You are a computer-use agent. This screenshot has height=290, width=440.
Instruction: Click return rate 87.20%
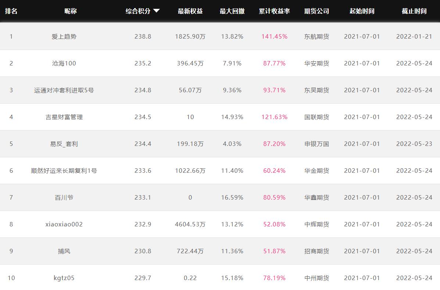275,144
